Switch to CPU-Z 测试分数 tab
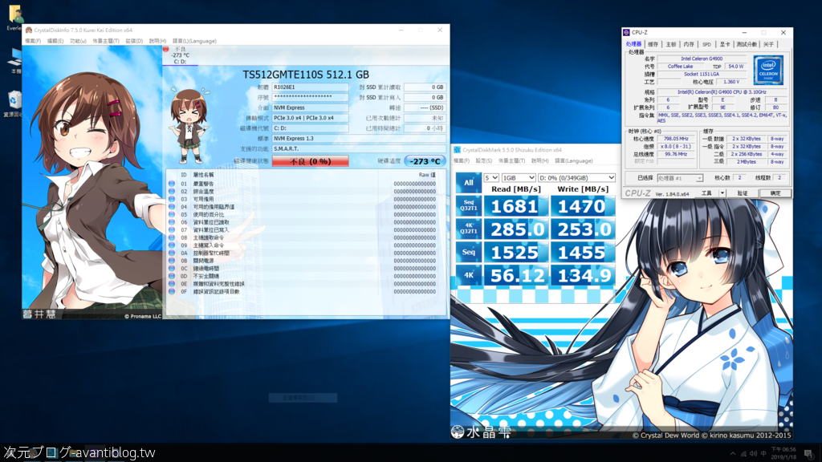Image resolution: width=822 pixels, height=462 pixels. [x=747, y=45]
